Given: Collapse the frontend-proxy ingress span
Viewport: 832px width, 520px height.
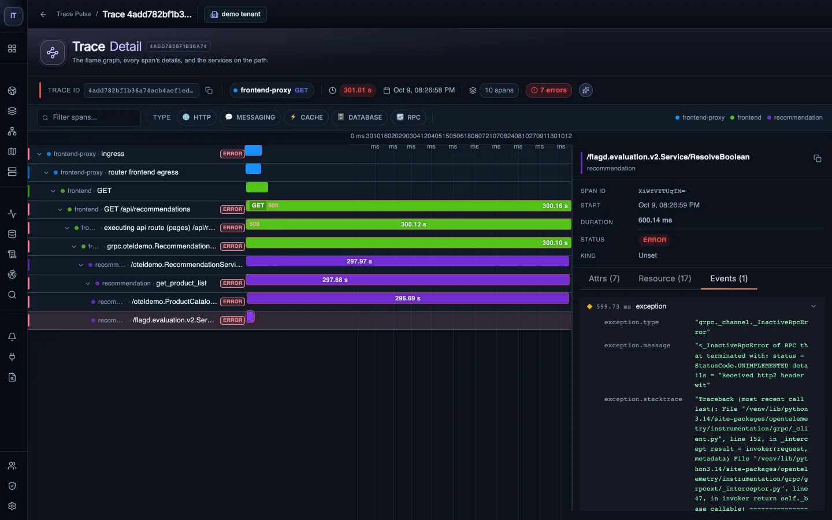Looking at the screenshot, I should [x=39, y=154].
